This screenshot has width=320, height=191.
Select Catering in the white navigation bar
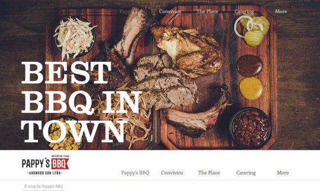[x=246, y=173]
